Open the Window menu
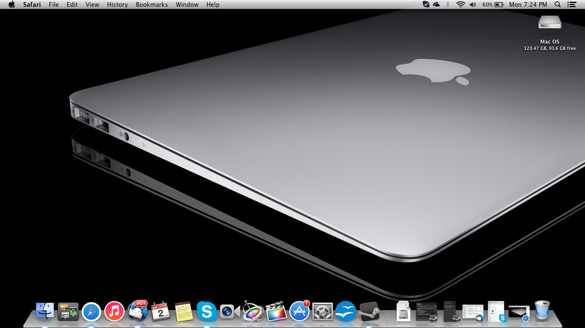585x328 pixels. tap(187, 5)
